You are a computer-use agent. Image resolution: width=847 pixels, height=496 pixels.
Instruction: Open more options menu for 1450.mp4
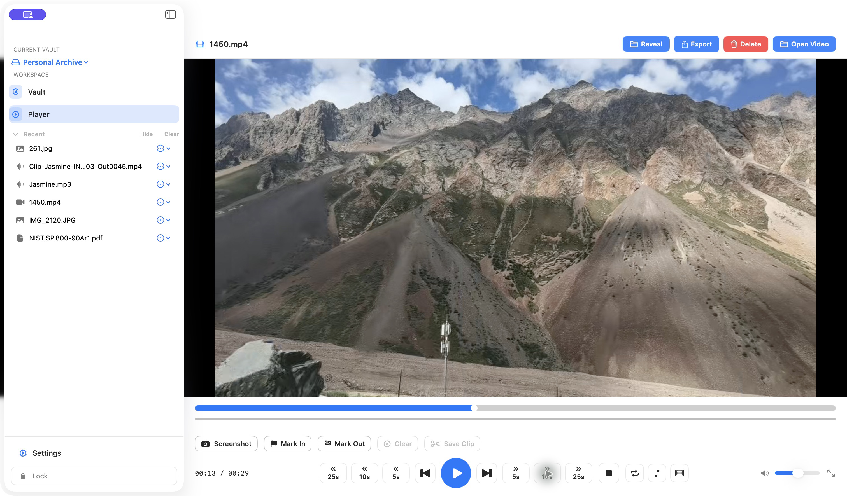click(163, 202)
